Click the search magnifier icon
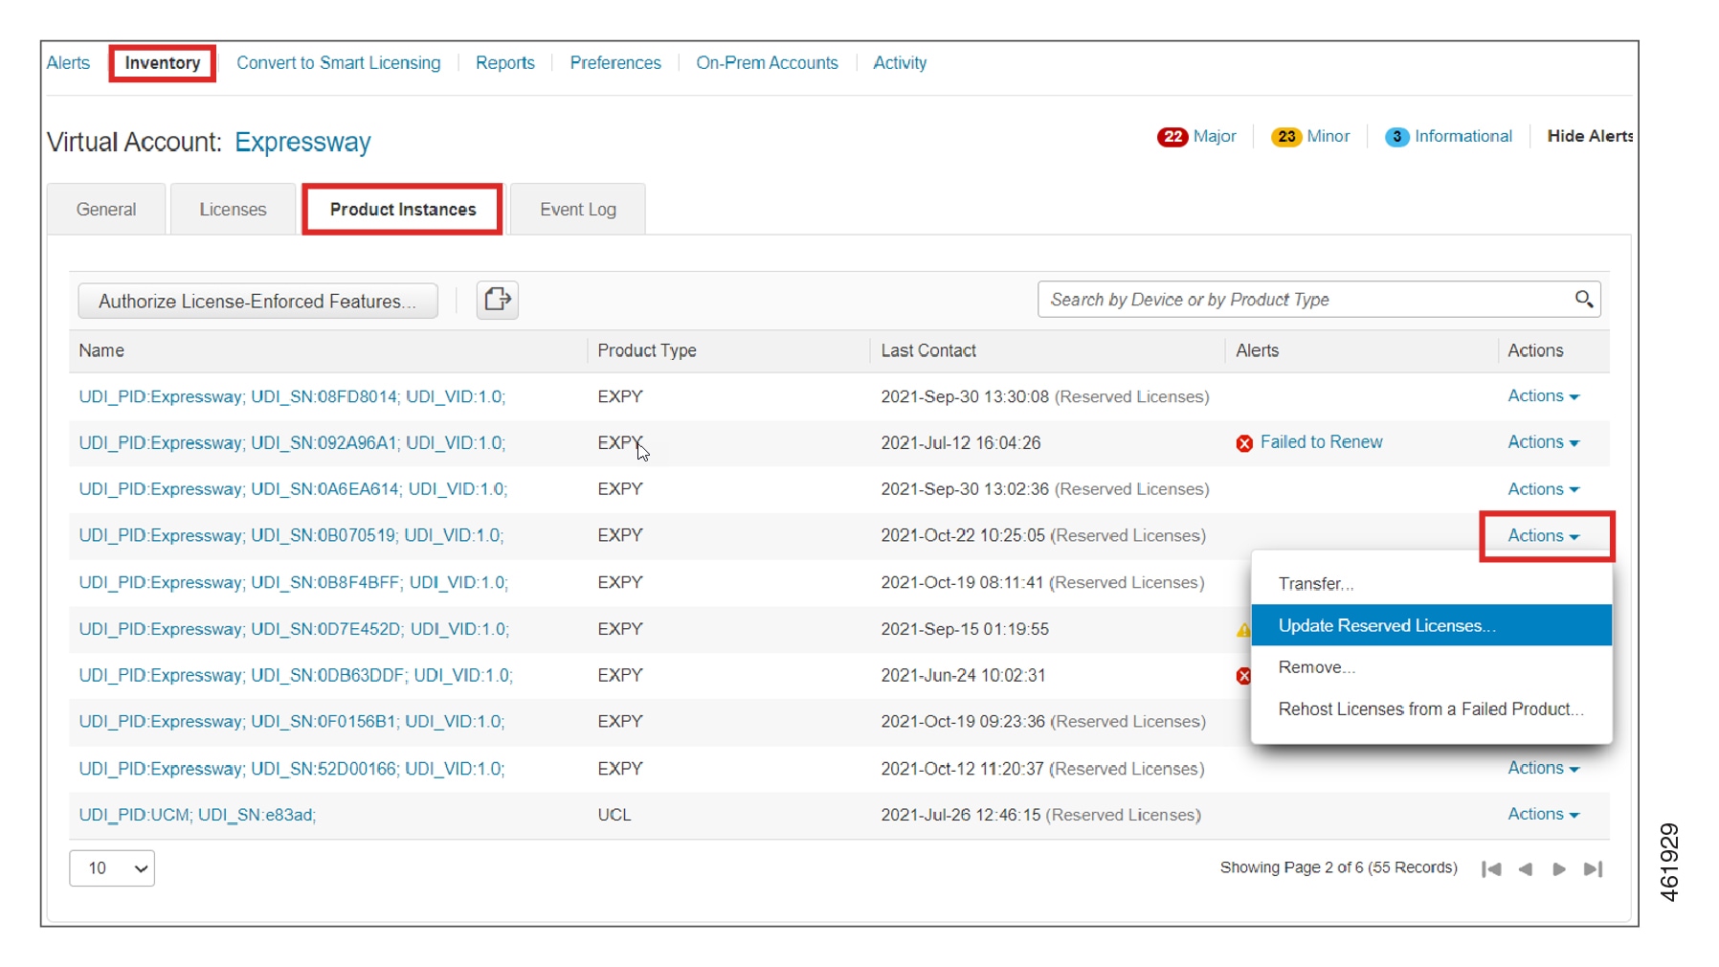This screenshot has height=967, width=1719. (x=1584, y=300)
